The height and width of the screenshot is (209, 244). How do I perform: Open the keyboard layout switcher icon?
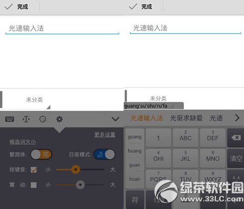[9, 119]
